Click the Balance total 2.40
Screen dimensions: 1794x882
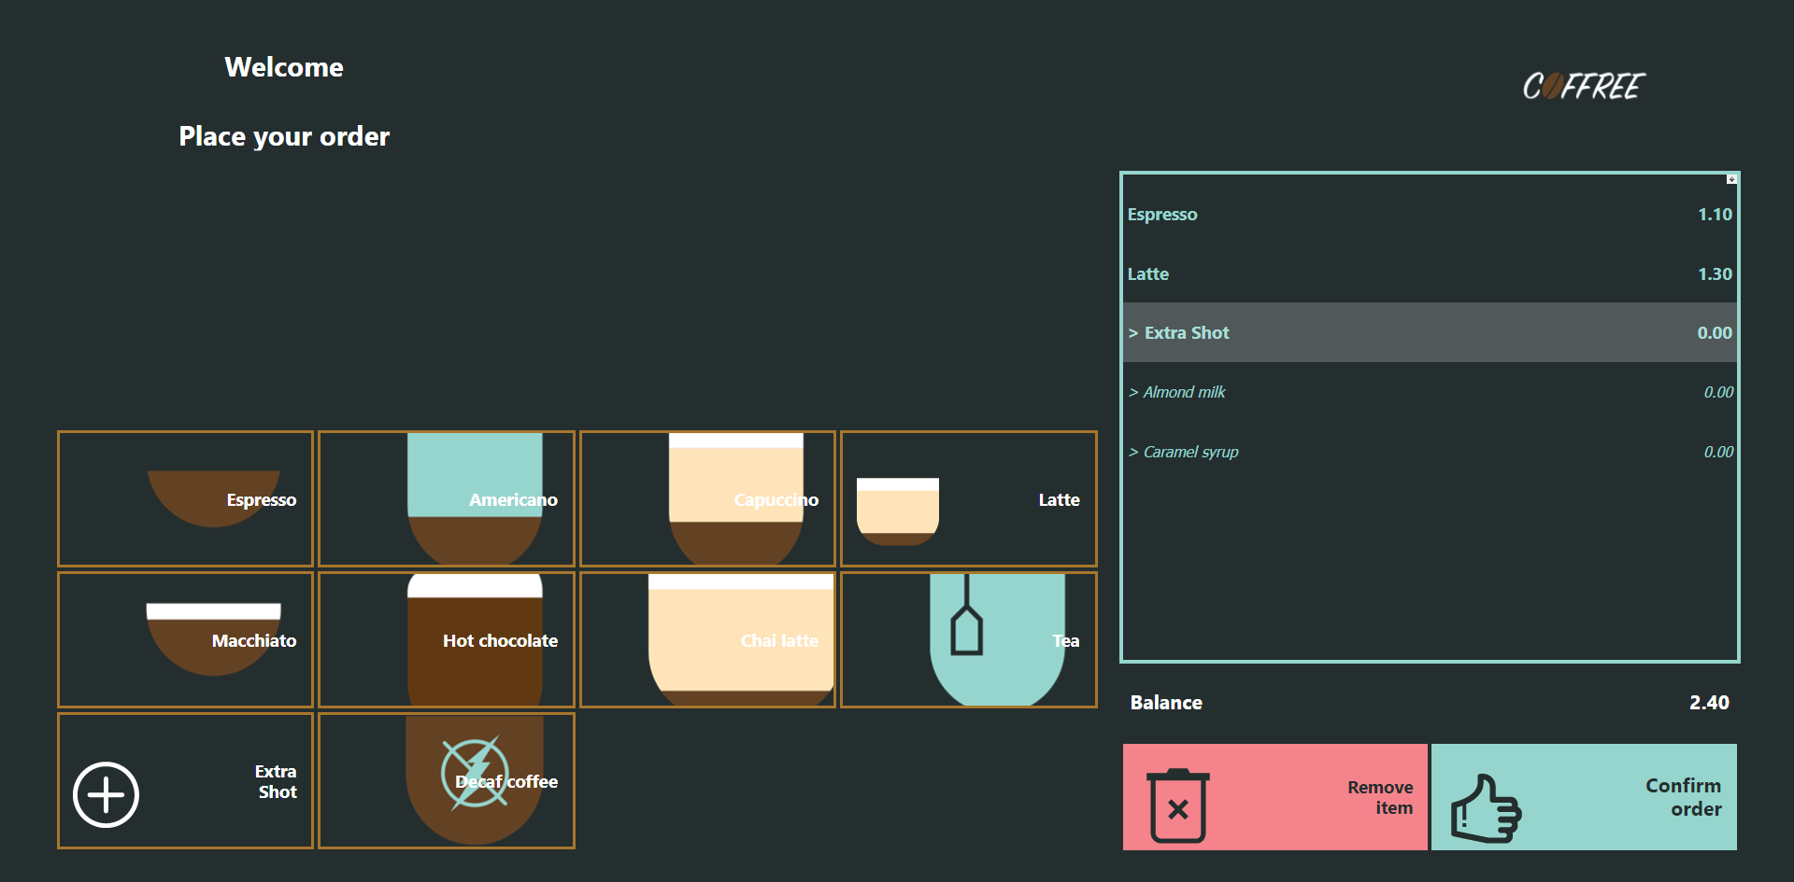coord(1709,702)
